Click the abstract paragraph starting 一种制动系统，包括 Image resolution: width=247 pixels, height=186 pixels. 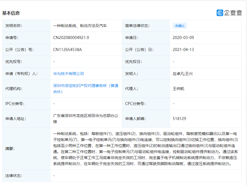(x=146, y=149)
